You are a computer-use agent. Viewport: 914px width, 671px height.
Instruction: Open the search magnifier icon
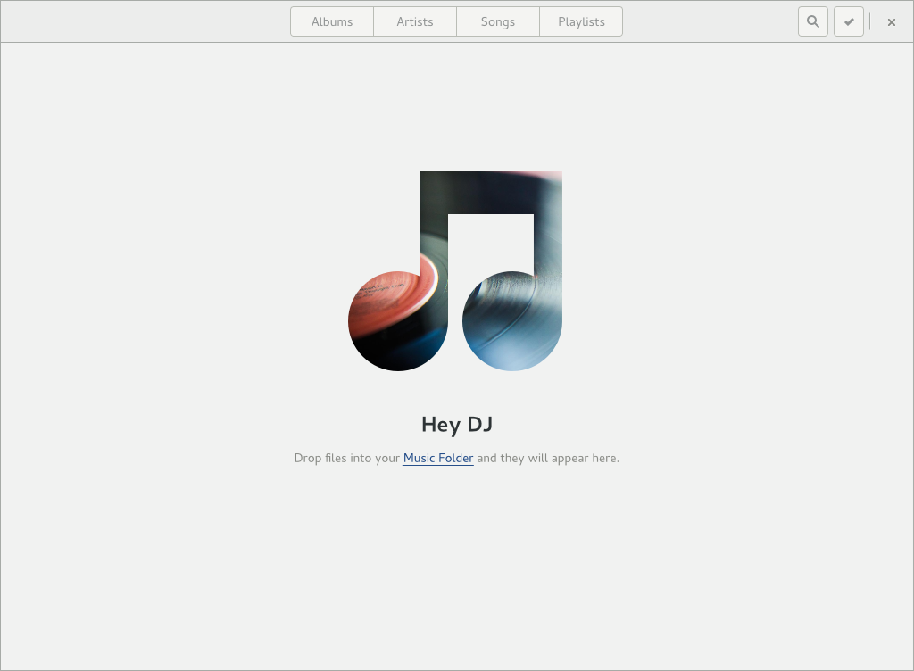(812, 21)
